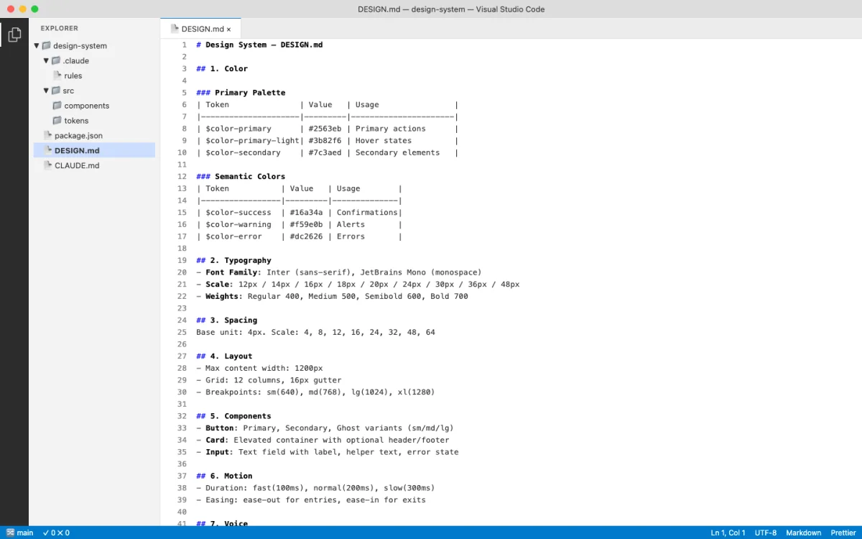Click the $color-primary-light token cell
This screenshot has width=862, height=539.
253,140
